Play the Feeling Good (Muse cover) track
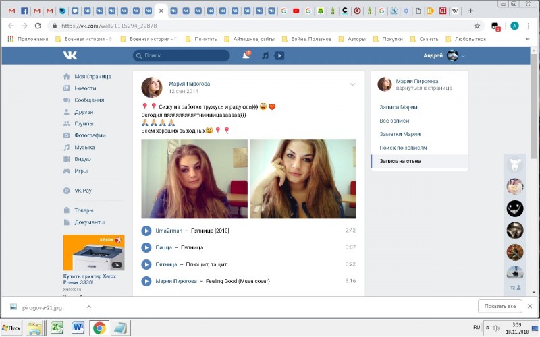540x337 pixels. tap(146, 281)
